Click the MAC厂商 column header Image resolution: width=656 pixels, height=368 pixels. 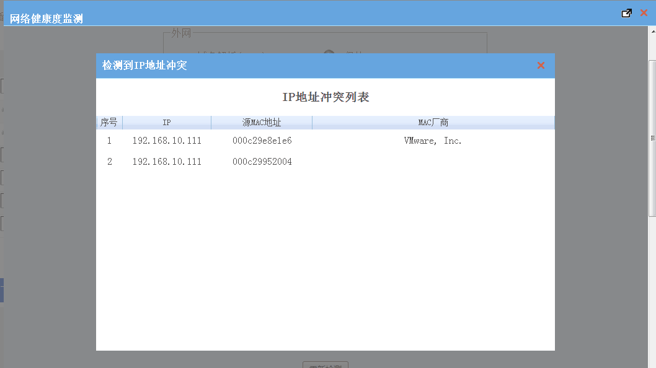433,123
